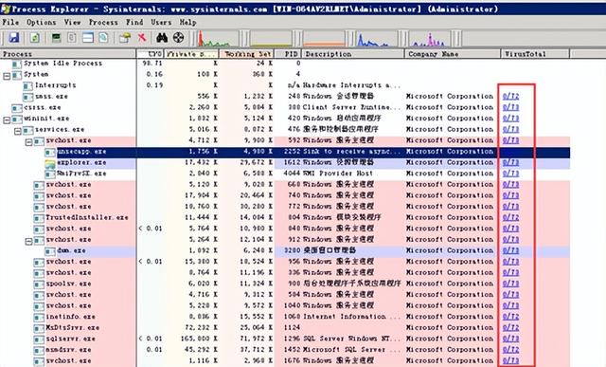606x367 pixels.
Task: Collapse the svchost.exe PID 592 node
Action: pos(28,142)
